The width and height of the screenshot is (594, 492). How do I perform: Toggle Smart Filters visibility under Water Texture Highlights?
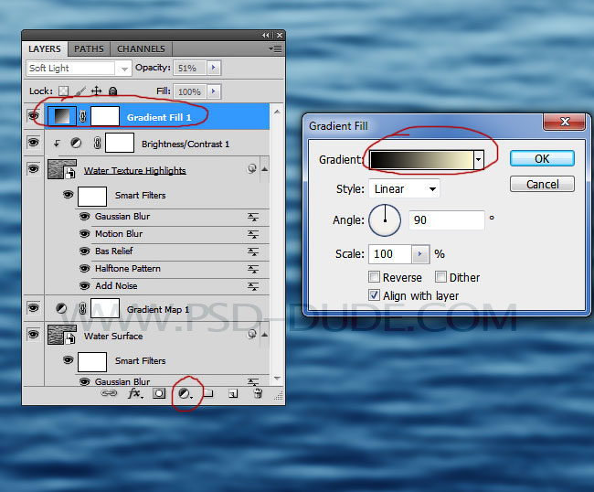pyautogui.click(x=69, y=195)
